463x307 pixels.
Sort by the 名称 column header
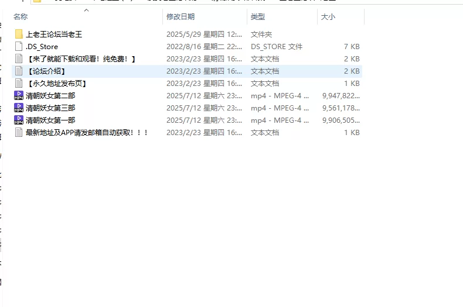coord(21,17)
